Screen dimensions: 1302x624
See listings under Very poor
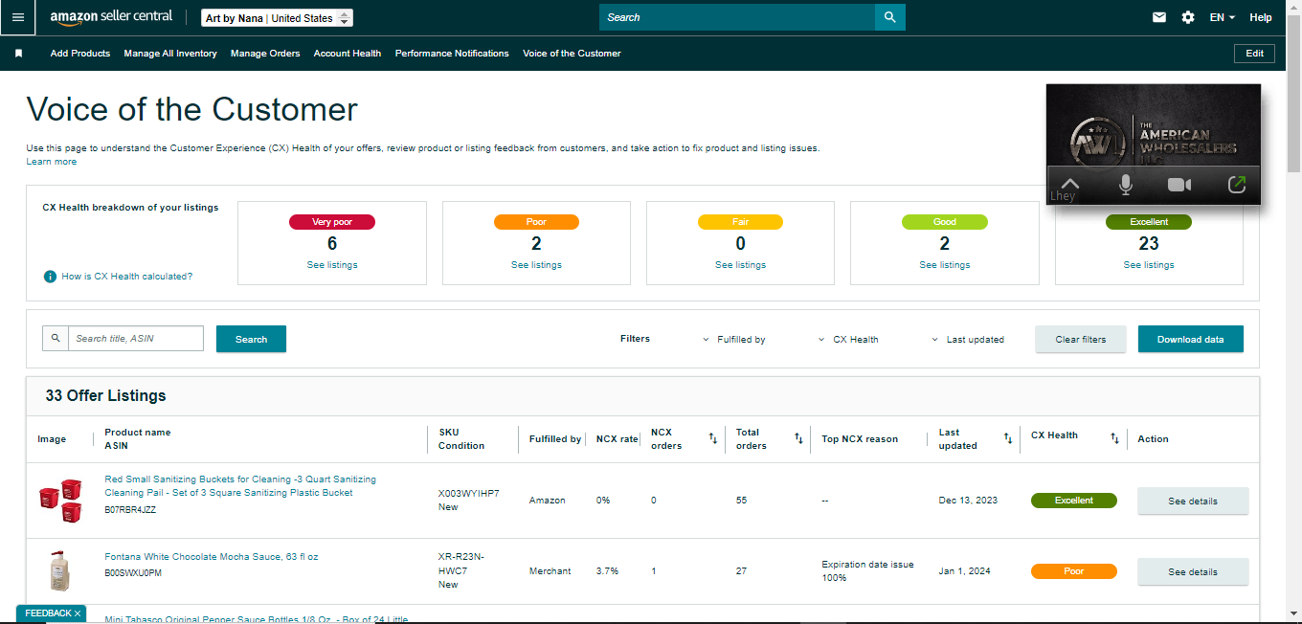click(332, 265)
